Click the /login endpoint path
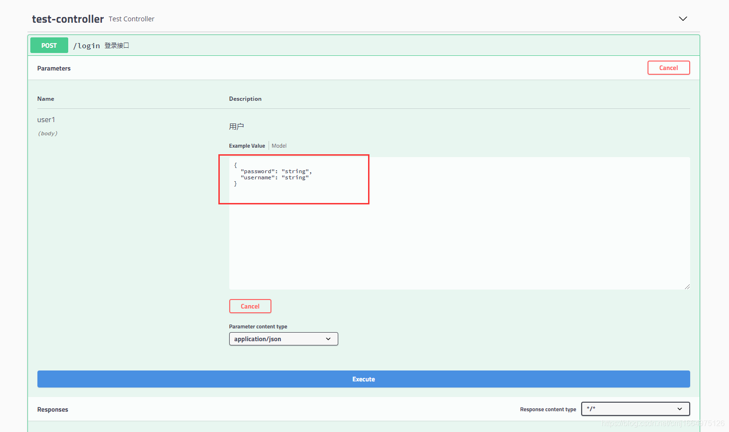This screenshot has height=432, width=729. pyautogui.click(x=87, y=45)
